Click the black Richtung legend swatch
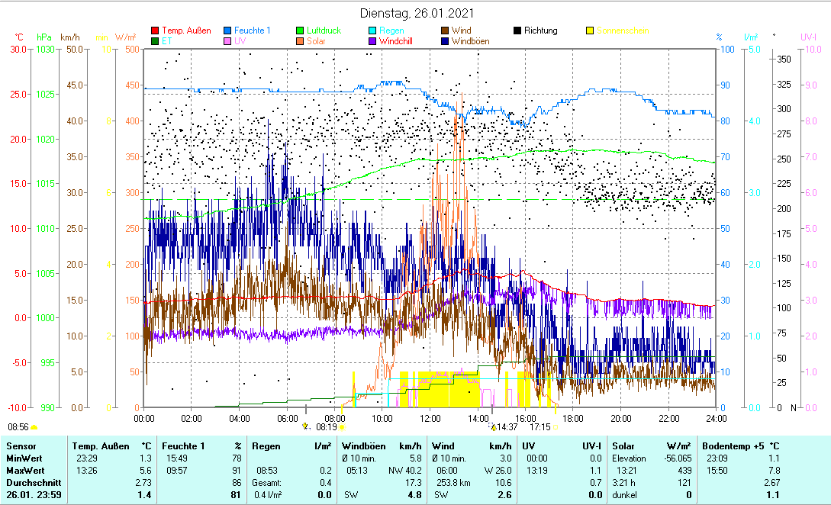This screenshot has width=831, height=505. click(x=517, y=31)
